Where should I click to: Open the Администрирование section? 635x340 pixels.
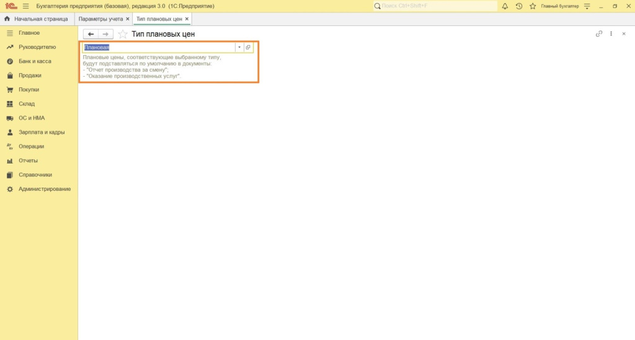(45, 189)
